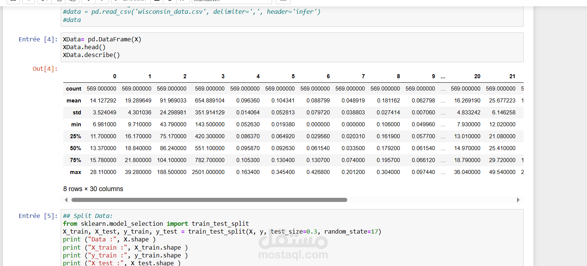This screenshot has height=266, width=587.
Task: Click the '75%' row label
Action: 76,160
